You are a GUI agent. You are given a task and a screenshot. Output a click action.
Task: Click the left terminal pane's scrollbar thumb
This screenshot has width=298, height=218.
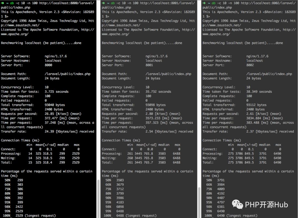click(x=99, y=199)
